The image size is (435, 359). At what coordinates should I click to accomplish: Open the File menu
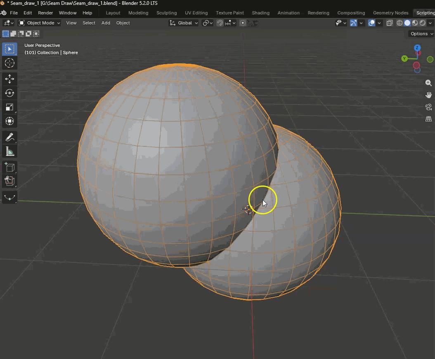pyautogui.click(x=14, y=13)
